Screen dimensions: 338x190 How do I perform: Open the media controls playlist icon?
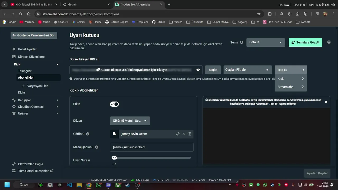[x=317, y=14]
